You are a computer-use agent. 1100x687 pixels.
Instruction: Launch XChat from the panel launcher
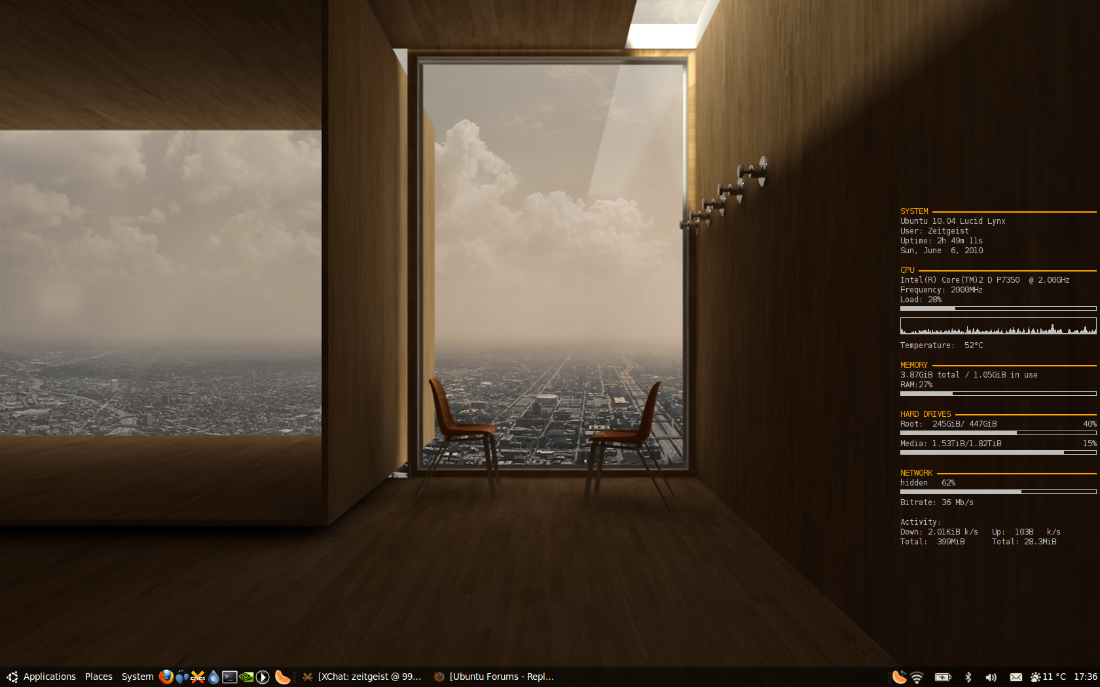tap(198, 677)
